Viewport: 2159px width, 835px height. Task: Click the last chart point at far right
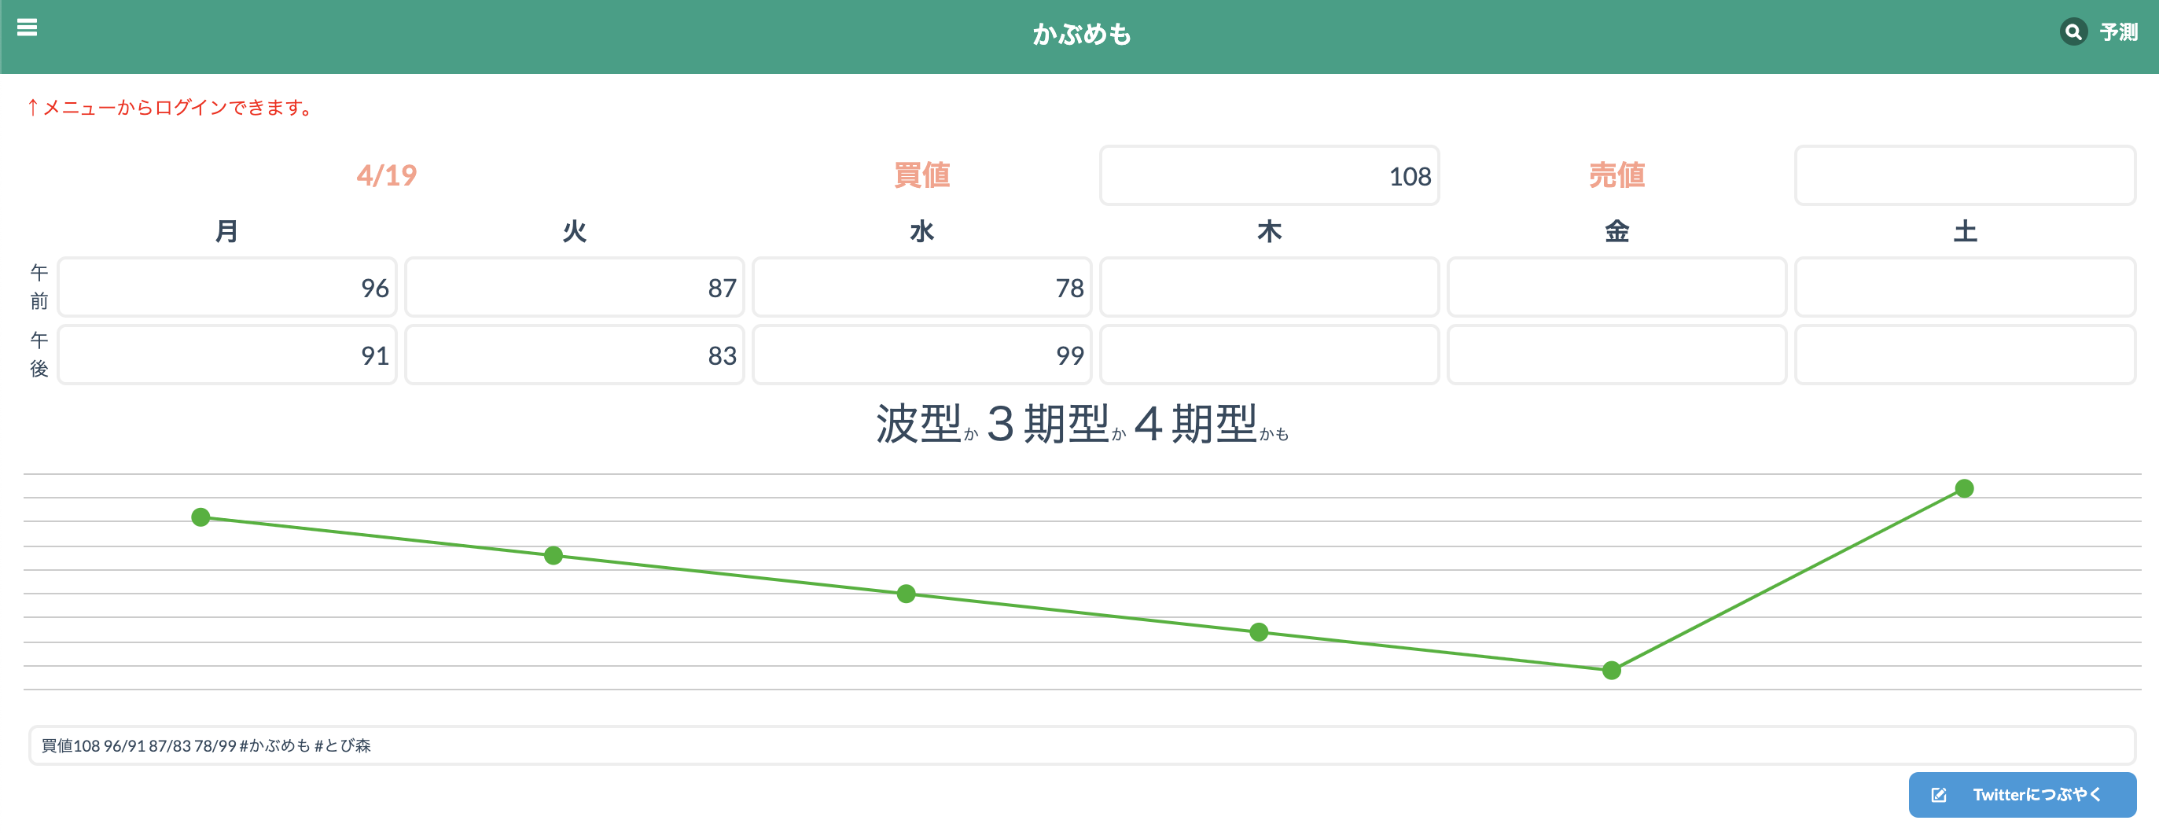[x=1964, y=488]
